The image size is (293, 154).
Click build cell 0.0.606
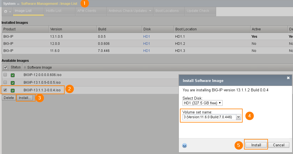[104, 44]
